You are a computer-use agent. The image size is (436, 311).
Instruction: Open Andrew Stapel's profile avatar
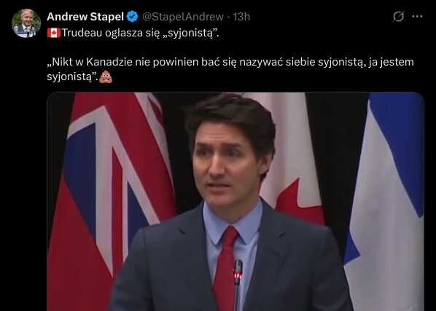[26, 23]
